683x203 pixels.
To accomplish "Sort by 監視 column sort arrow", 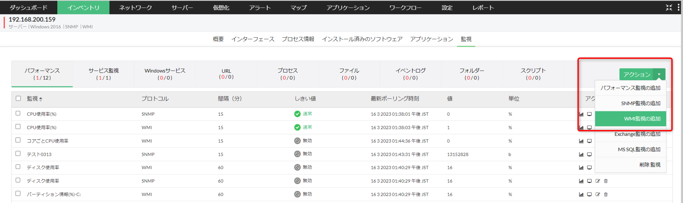I will coord(41,99).
